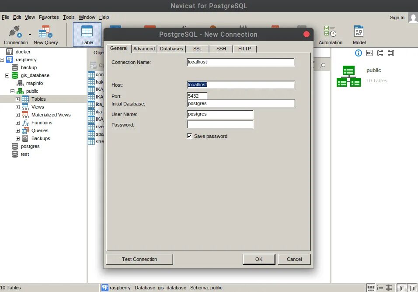Open the Connection dropdown arrow

click(x=30, y=35)
